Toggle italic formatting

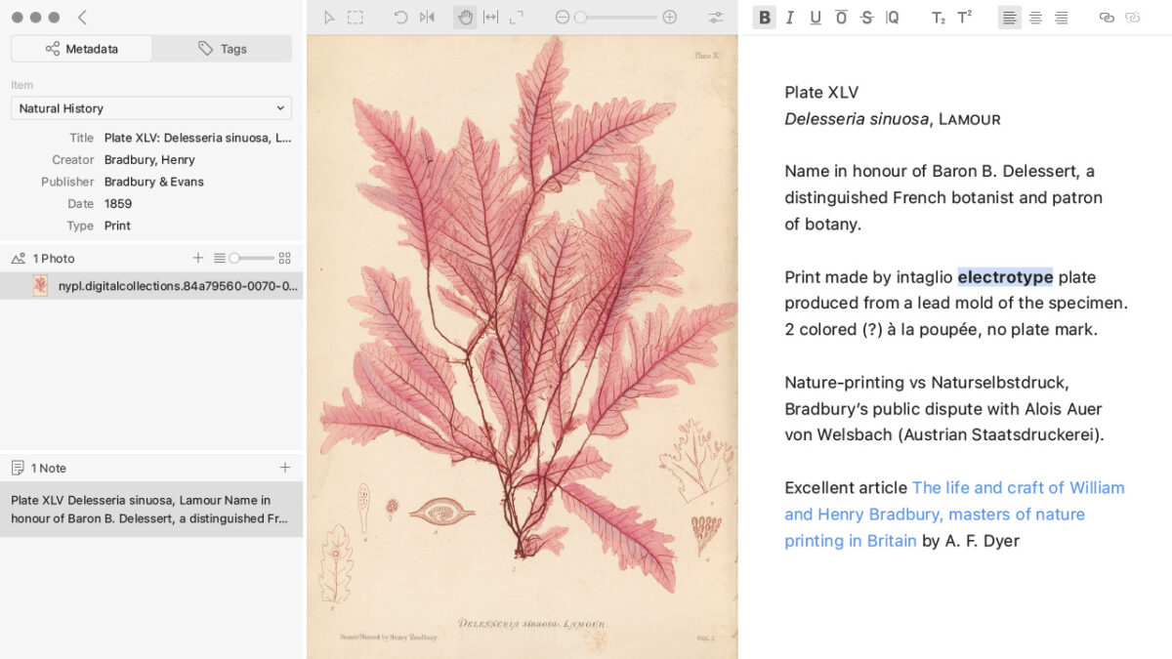(x=790, y=17)
